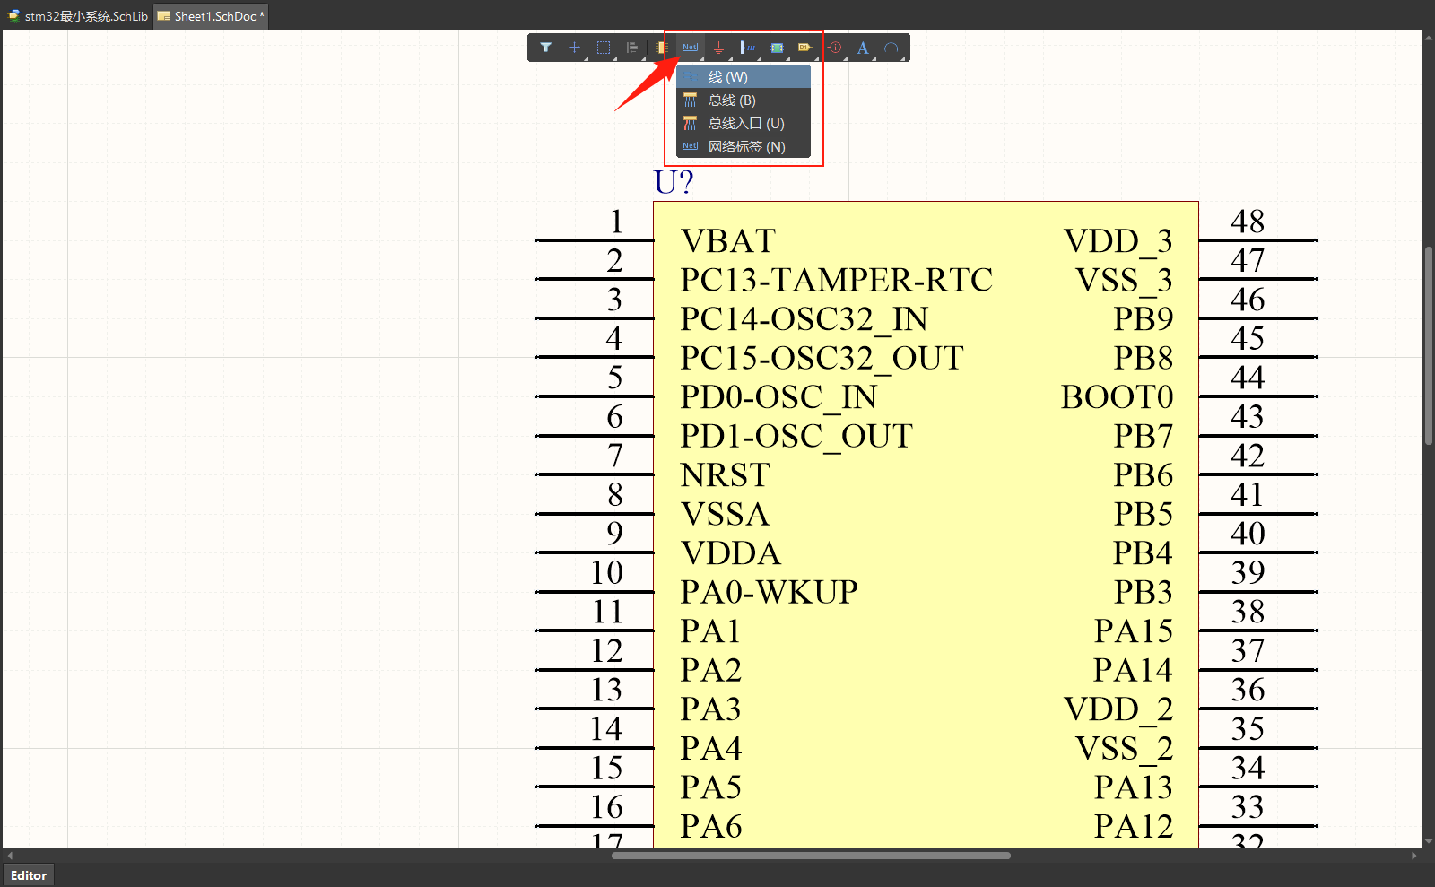Click the VBAT pin name
The height and width of the screenshot is (887, 1435).
pyautogui.click(x=727, y=241)
